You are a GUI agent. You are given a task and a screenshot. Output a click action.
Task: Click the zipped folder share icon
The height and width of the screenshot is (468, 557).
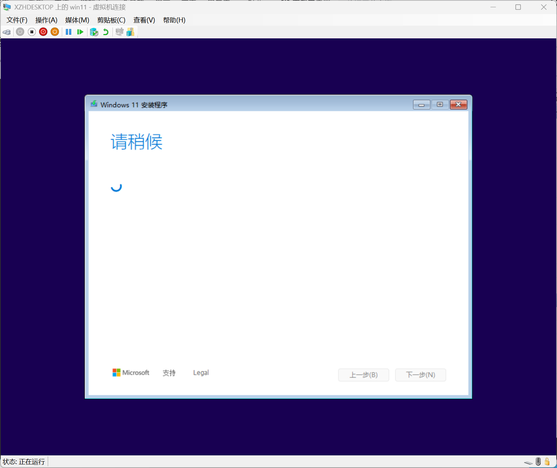point(131,32)
